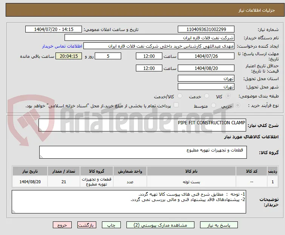Click the price validity date 1404/08/20
This screenshot has height=235, width=285.
coord(206,68)
